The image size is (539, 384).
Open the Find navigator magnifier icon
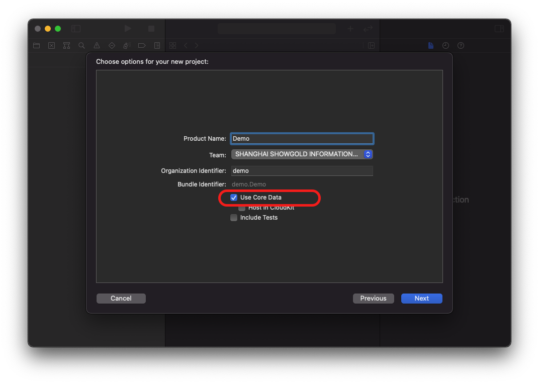(81, 46)
